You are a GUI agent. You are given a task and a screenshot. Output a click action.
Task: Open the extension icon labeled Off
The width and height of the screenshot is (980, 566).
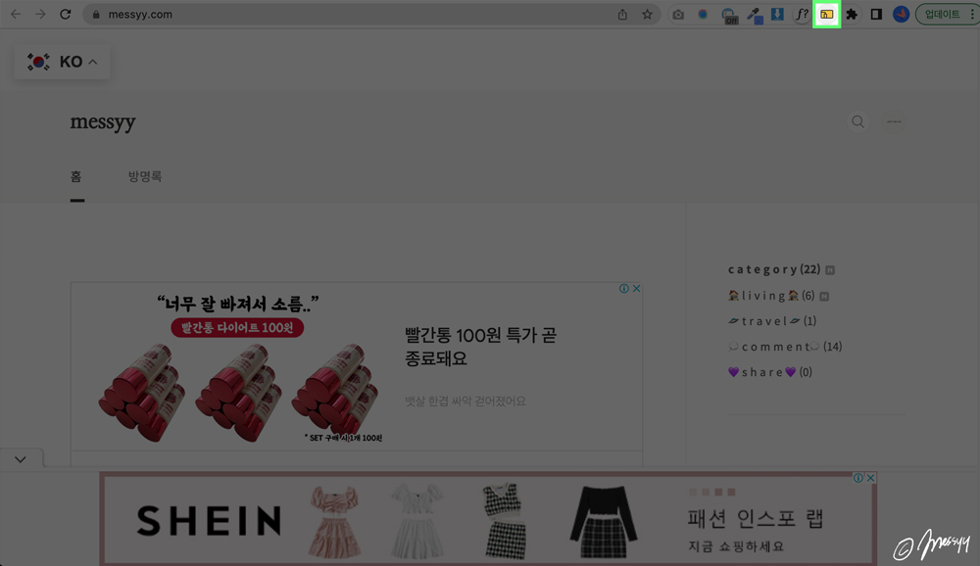pos(729,15)
